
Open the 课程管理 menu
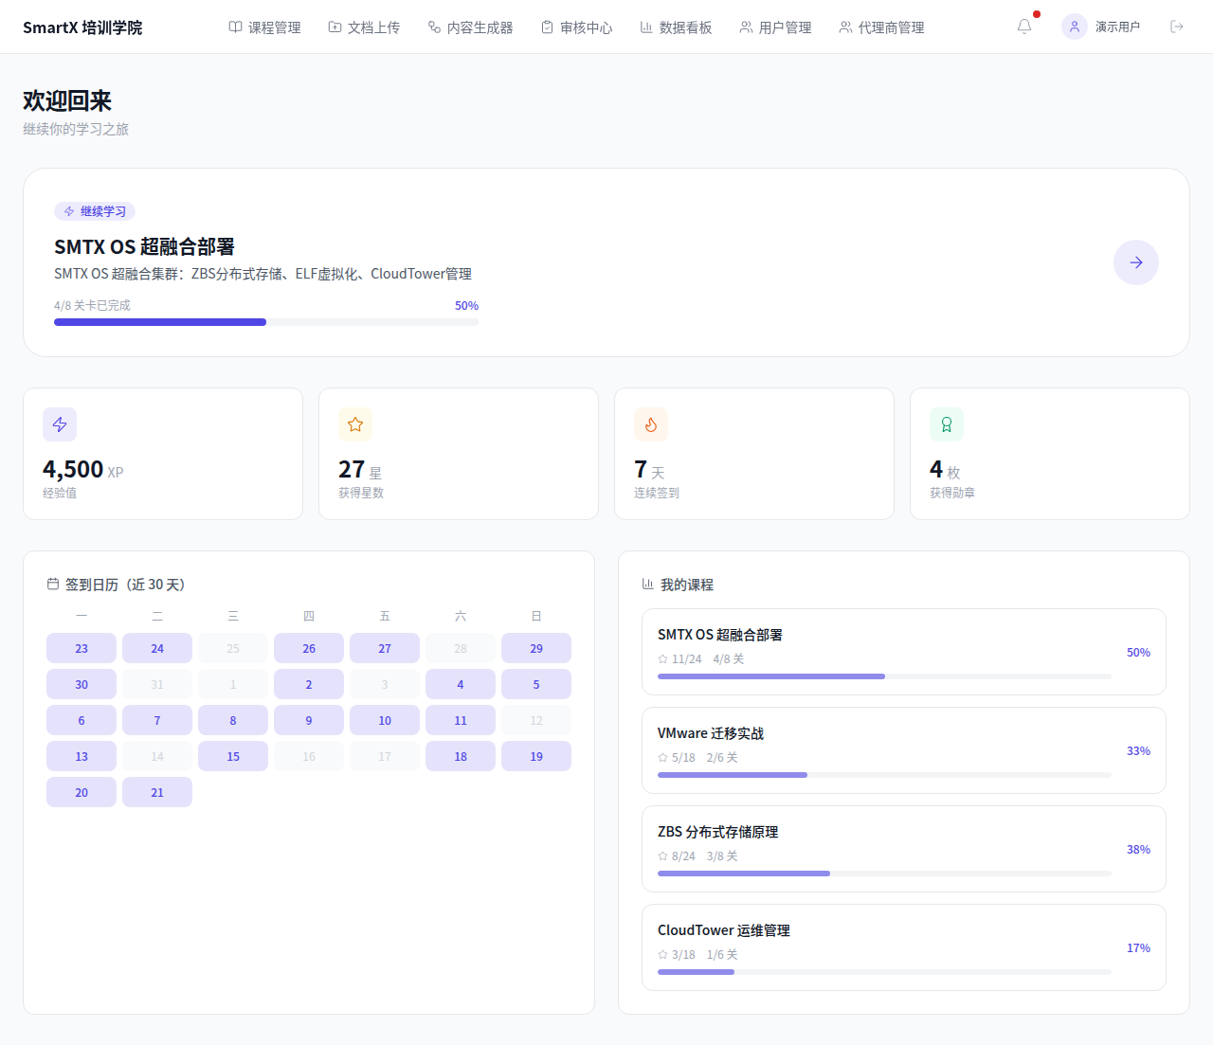coord(264,27)
